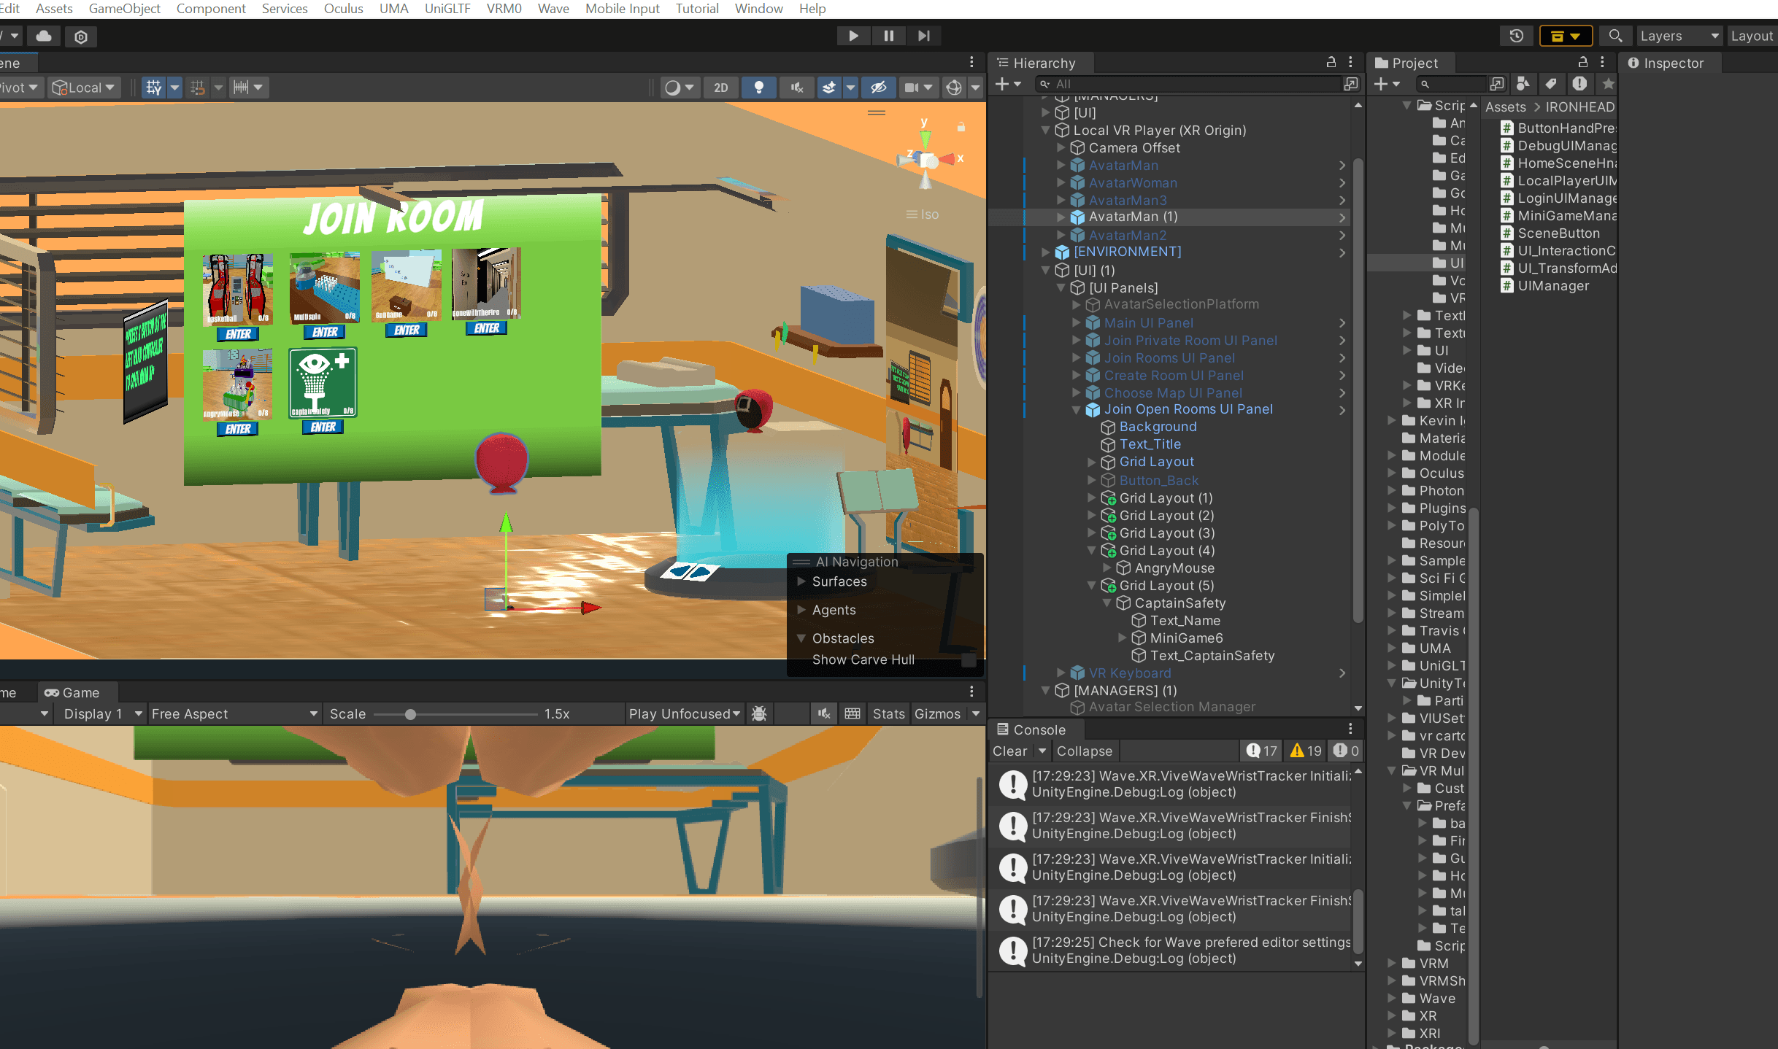The height and width of the screenshot is (1049, 1778).
Task: Click the Hierarchy search field
Action: 1190,84
